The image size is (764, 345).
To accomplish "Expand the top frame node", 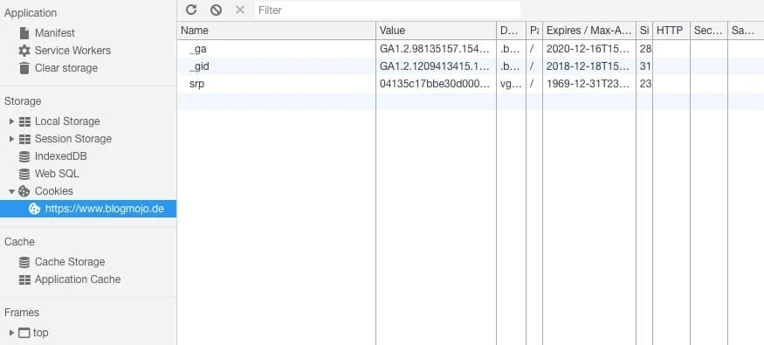I will [11, 333].
